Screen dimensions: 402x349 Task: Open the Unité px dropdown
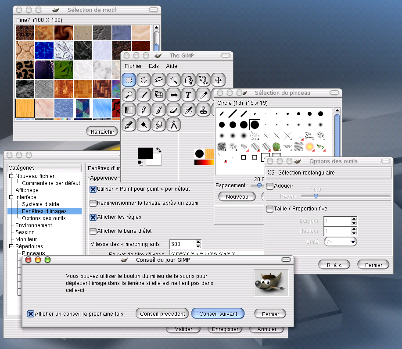tap(341, 242)
